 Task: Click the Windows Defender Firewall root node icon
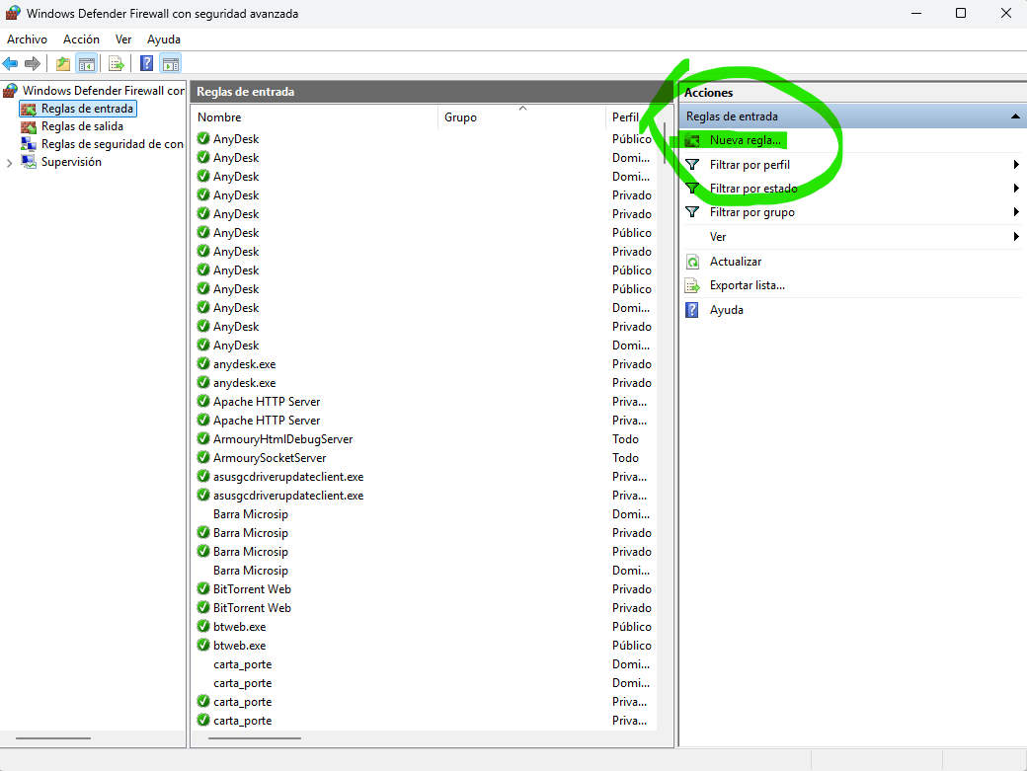[x=11, y=90]
